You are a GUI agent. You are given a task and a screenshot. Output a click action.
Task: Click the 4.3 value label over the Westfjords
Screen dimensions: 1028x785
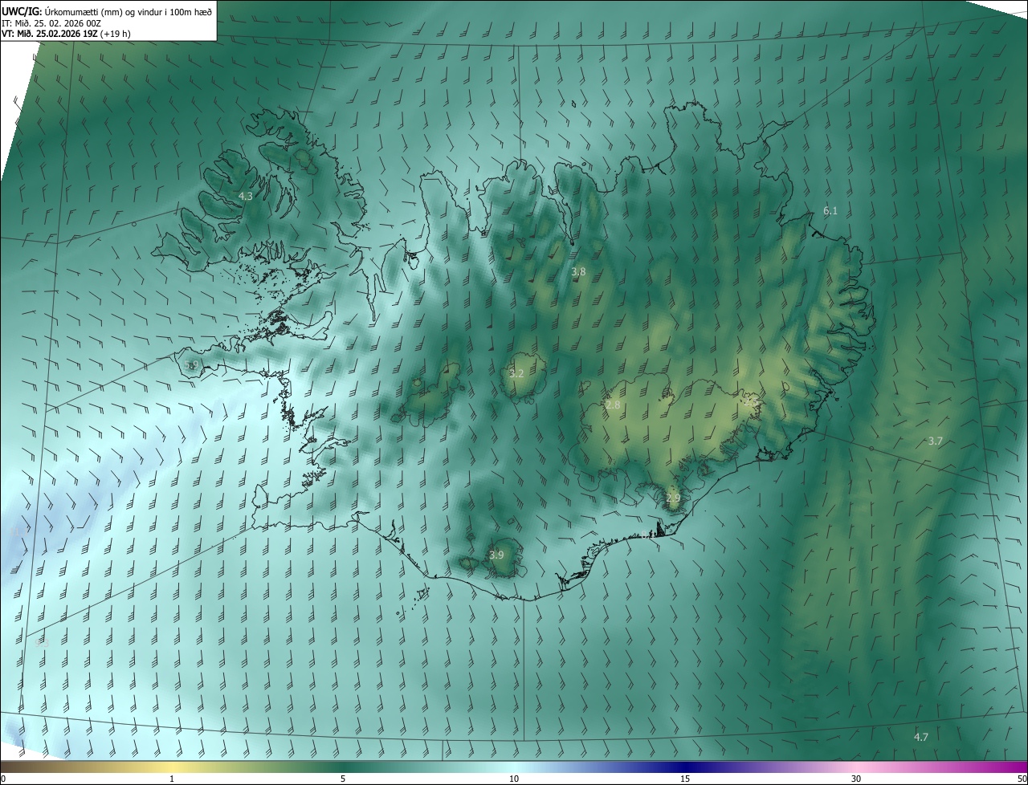click(246, 196)
